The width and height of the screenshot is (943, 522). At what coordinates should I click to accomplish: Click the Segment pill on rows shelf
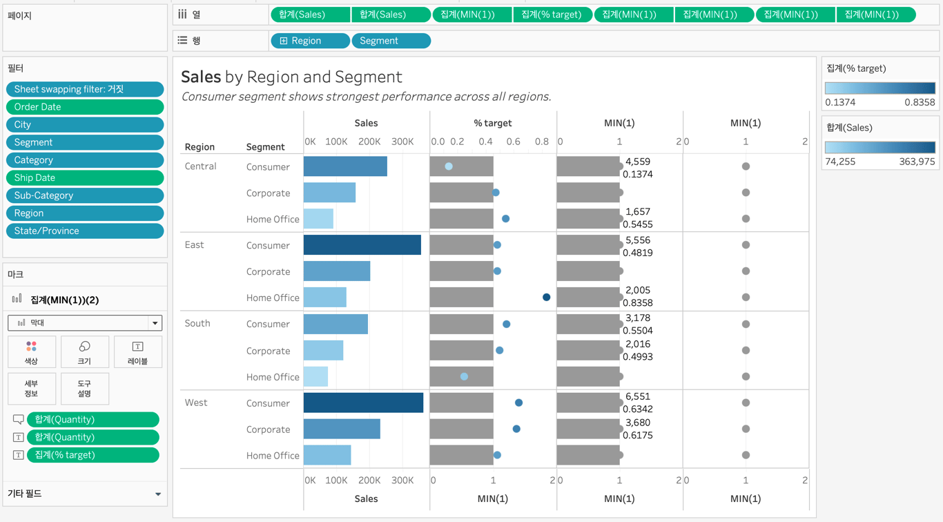pyautogui.click(x=391, y=41)
